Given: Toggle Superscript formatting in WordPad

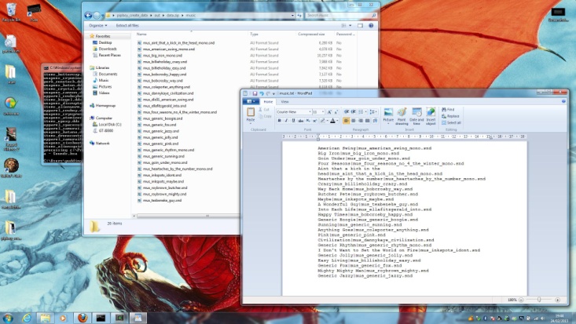Looking at the screenshot, I should coord(315,121).
